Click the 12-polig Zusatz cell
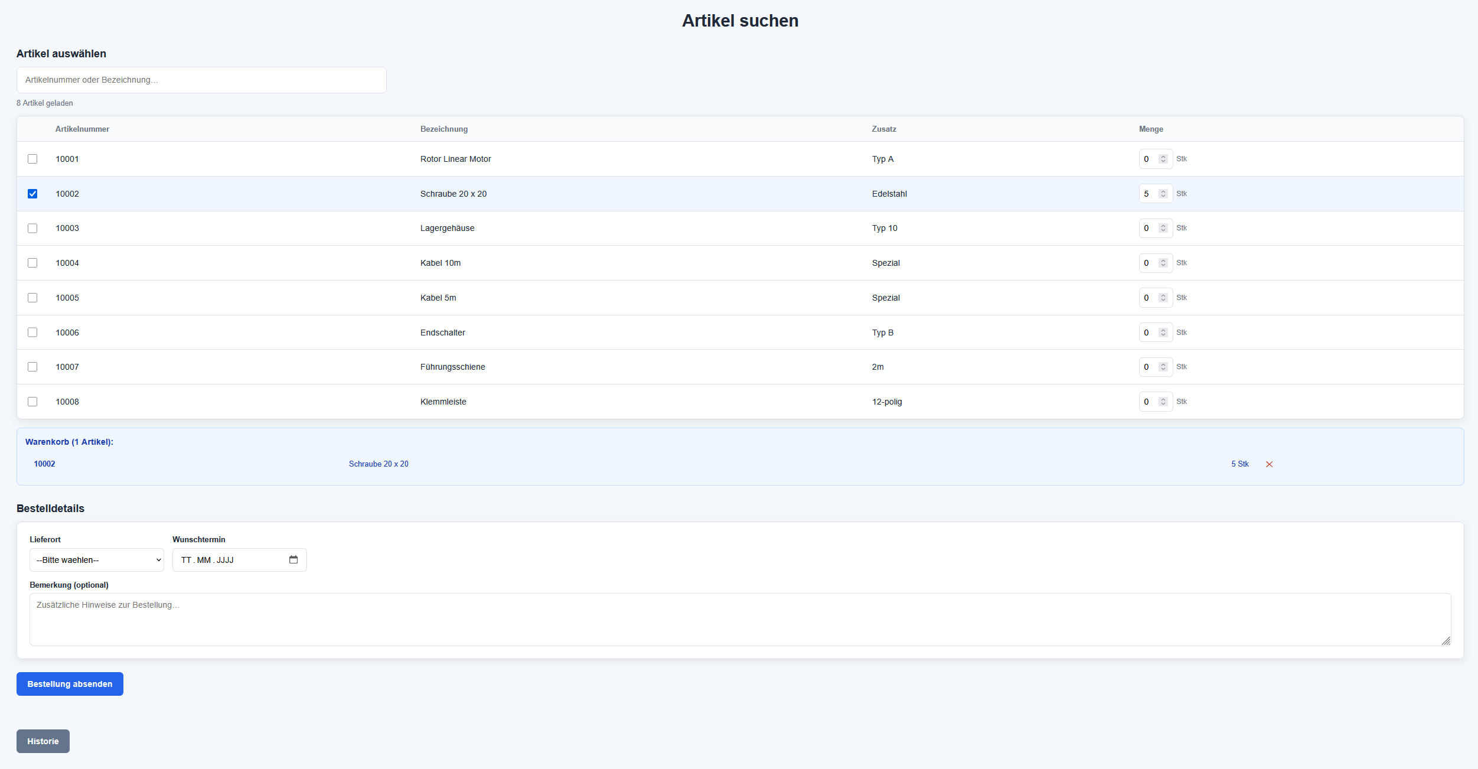Image resolution: width=1478 pixels, height=769 pixels. pos(887,402)
